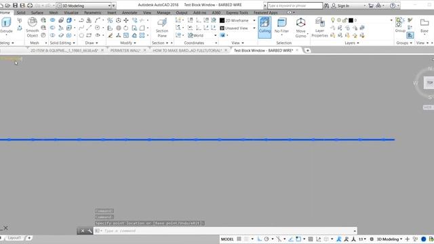
Task: Select the Move Gizmo tool
Action: point(300,27)
